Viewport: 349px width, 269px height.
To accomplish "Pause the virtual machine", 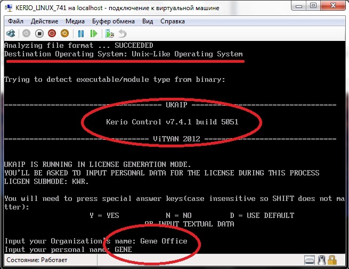I will coord(81,33).
